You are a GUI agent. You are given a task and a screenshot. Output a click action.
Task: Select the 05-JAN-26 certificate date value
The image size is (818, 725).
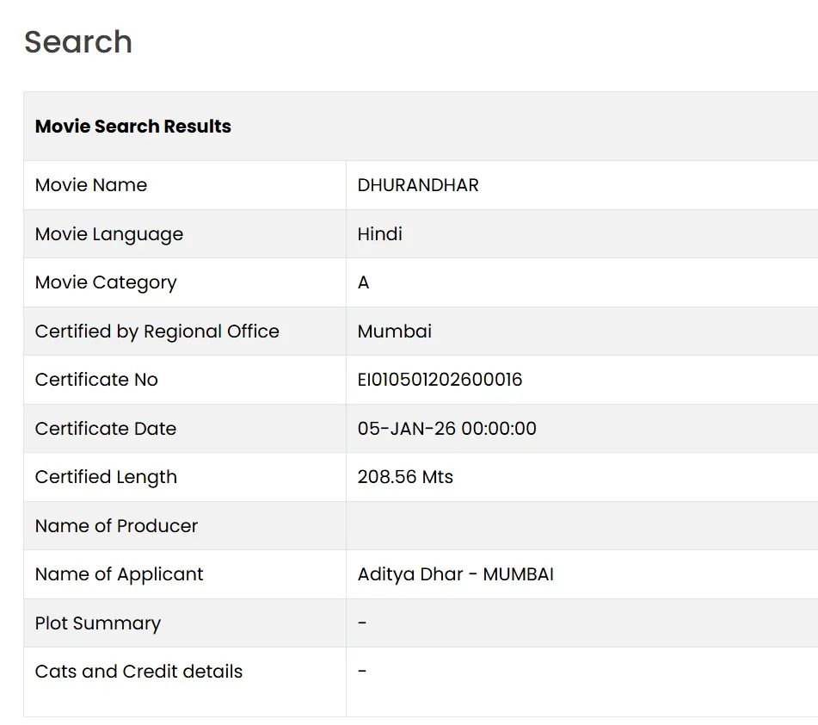coord(446,429)
